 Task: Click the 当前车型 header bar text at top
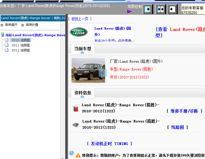point(55,6)
